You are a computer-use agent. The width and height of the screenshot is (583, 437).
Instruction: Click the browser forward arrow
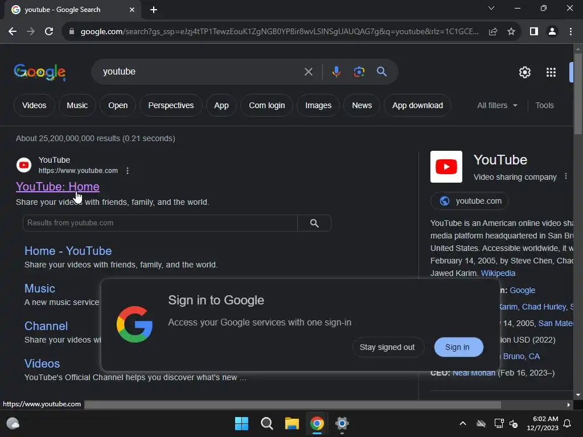coord(31,32)
